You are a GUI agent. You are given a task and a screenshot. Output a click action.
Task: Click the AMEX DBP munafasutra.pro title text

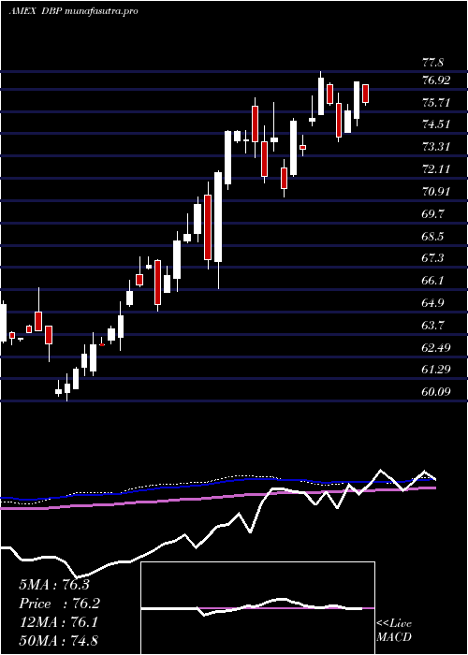coord(73,11)
